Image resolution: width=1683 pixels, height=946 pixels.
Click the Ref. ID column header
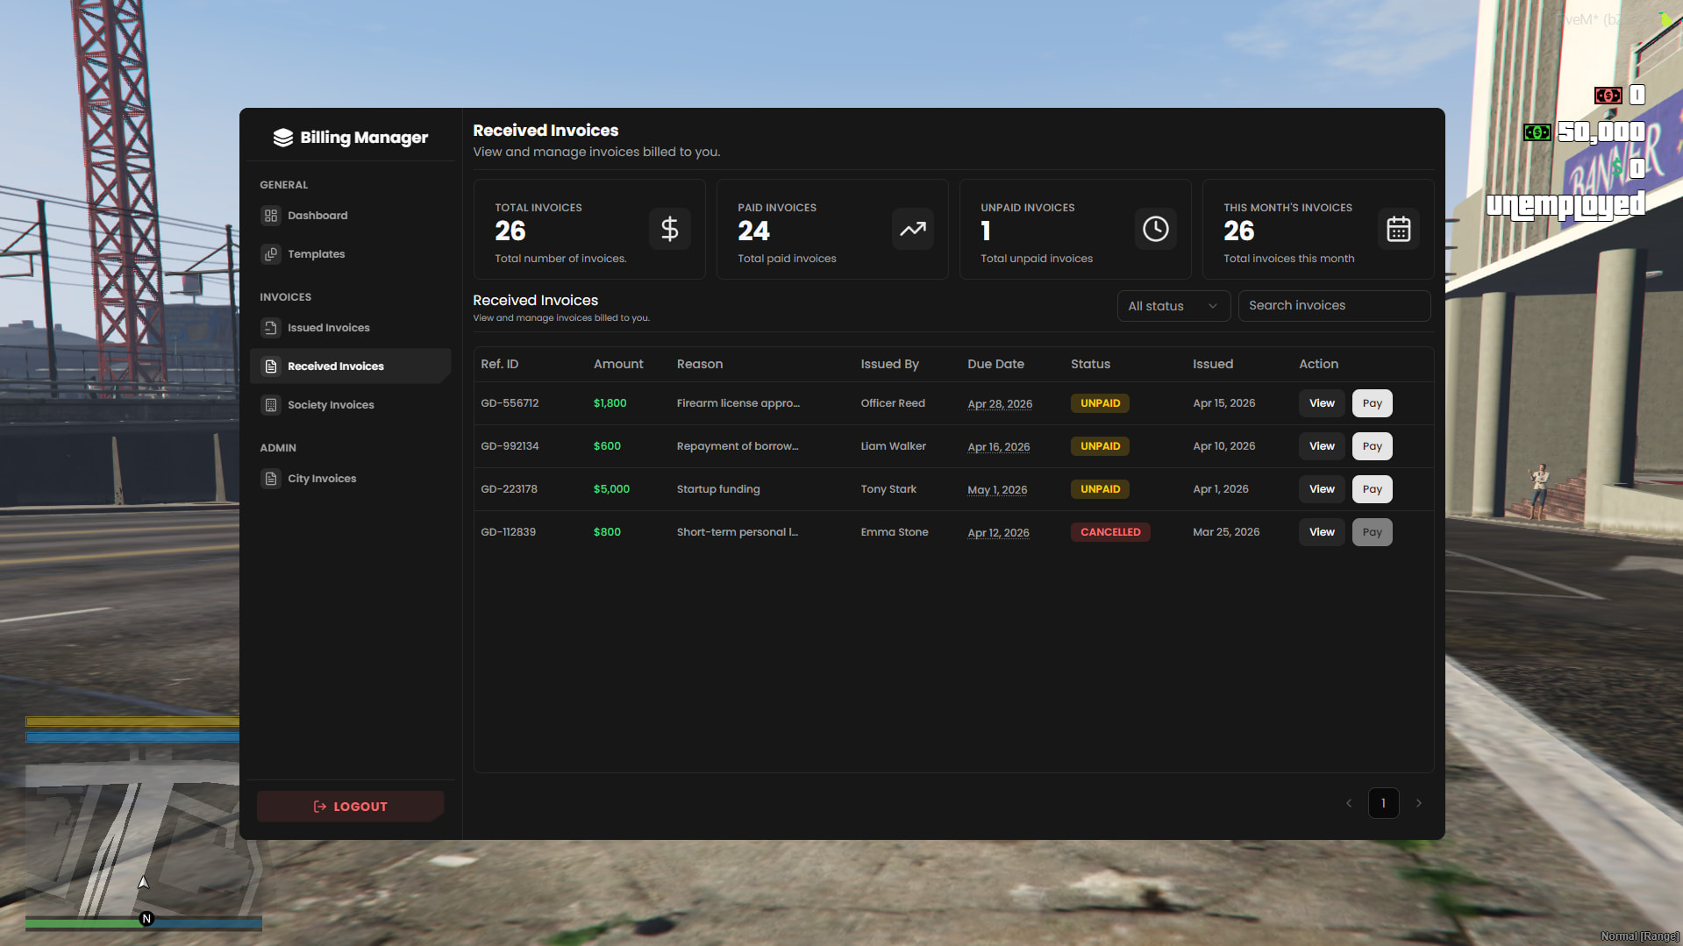499,364
